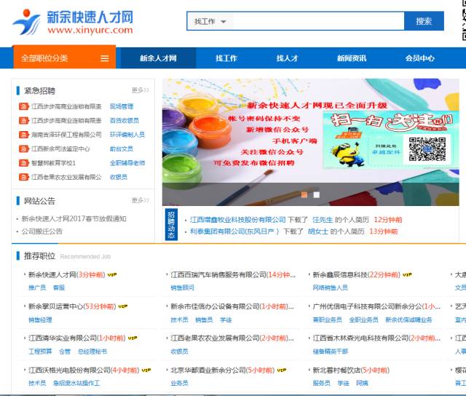Click the blue 搜索 button
This screenshot has width=466, height=396.
click(x=424, y=21)
